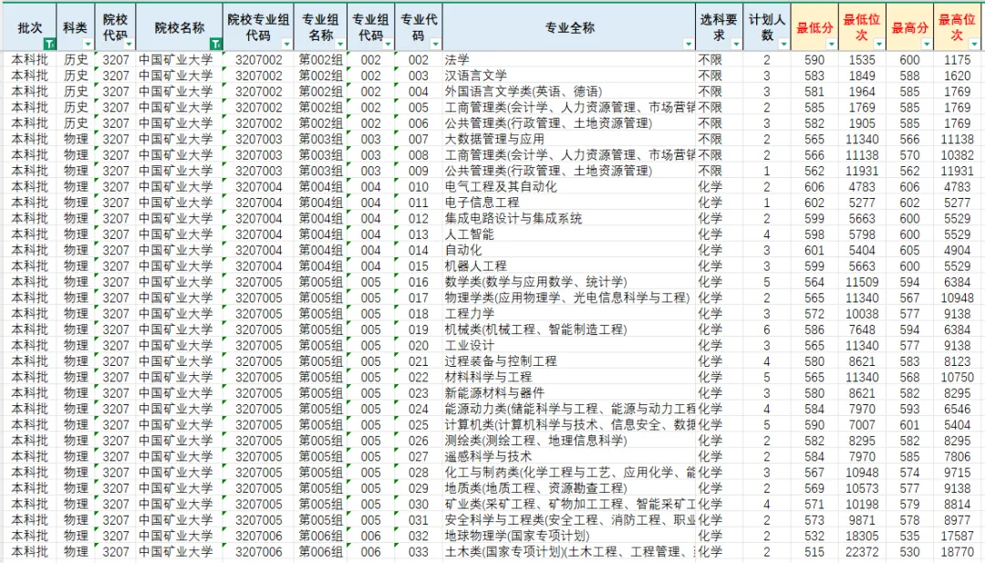Select the 工程力学 cell
Image resolution: width=985 pixels, height=563 pixels.
(x=569, y=314)
